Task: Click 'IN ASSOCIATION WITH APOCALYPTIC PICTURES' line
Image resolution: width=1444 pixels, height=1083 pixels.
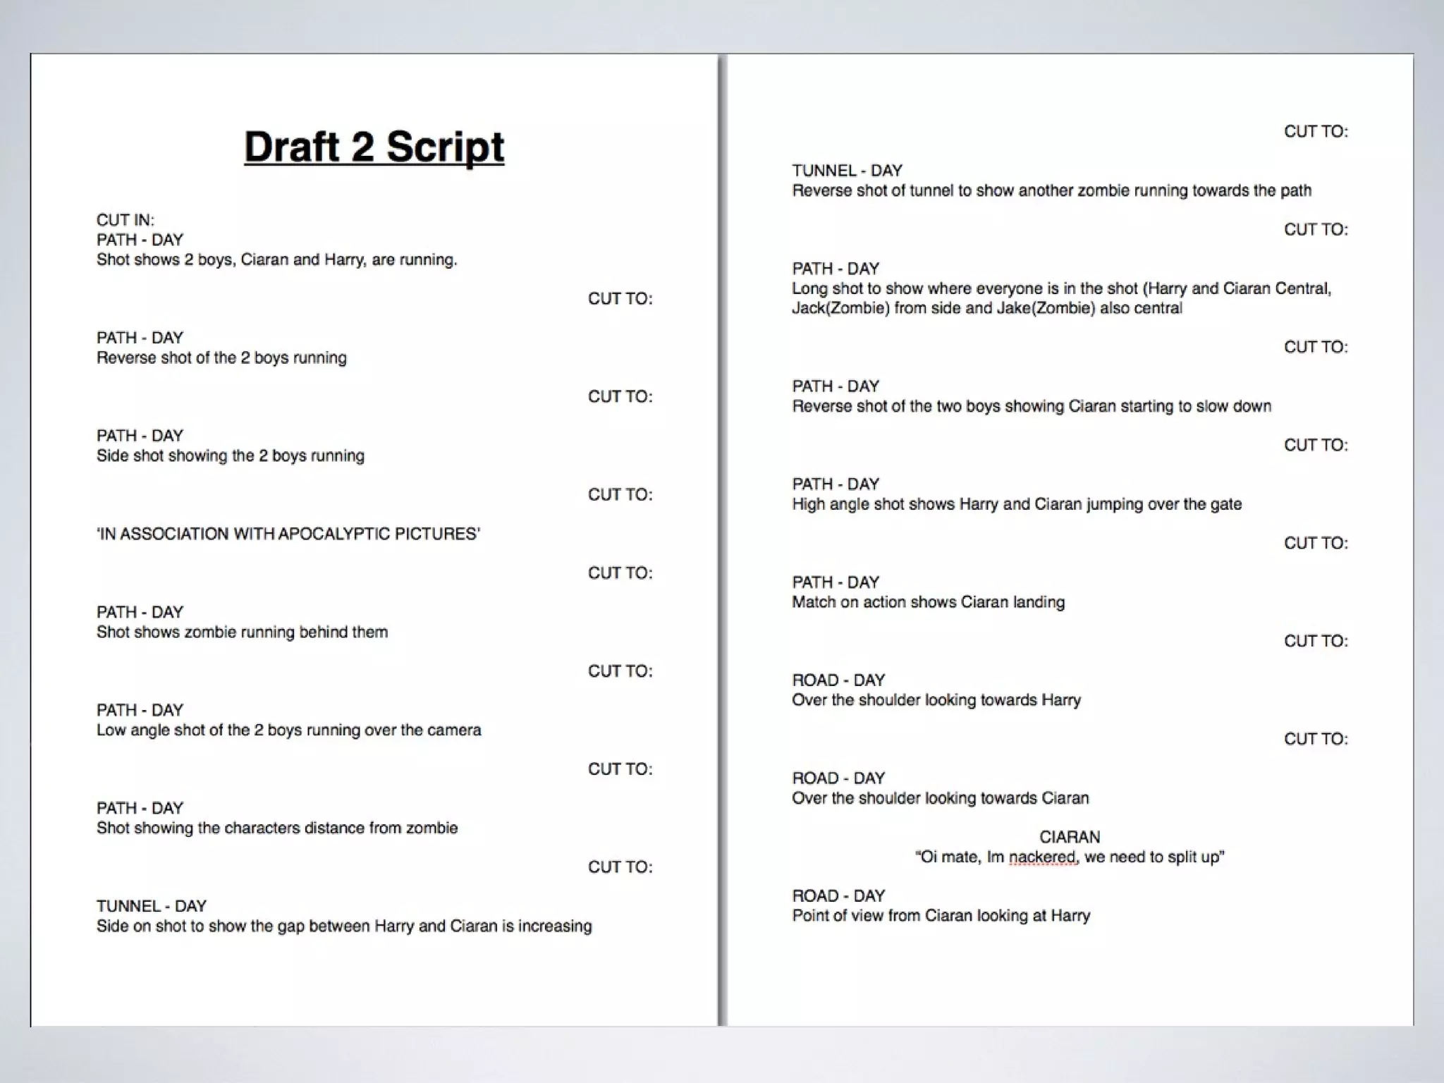Action: click(288, 534)
